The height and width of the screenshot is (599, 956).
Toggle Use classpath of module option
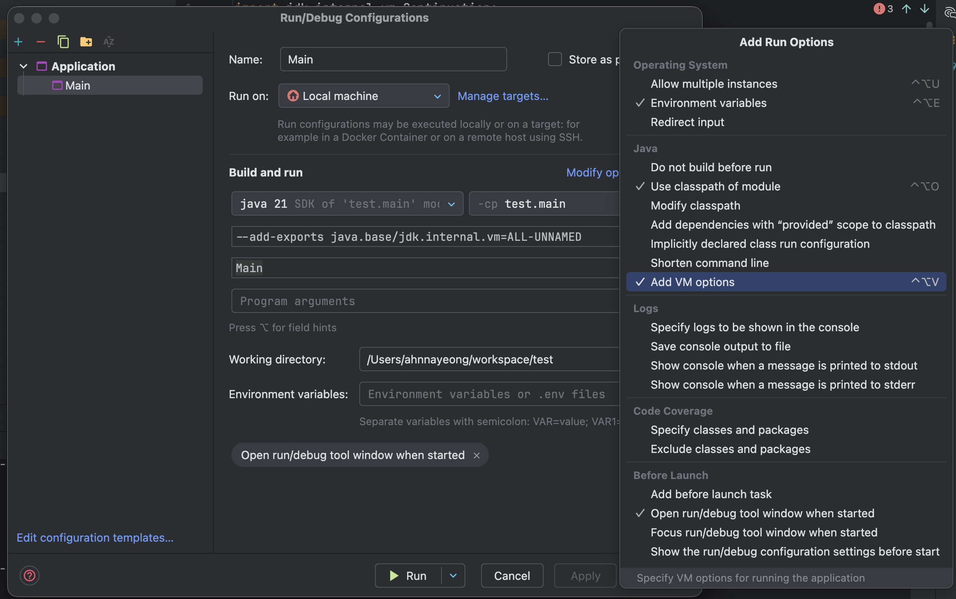click(x=715, y=186)
